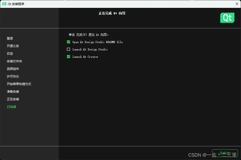Uncheck Open Qt Design Studio README file
Screen dimensions: 241x160
[x=69, y=42]
